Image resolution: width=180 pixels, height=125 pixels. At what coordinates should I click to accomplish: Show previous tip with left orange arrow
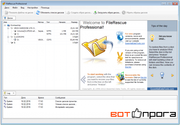(152, 75)
